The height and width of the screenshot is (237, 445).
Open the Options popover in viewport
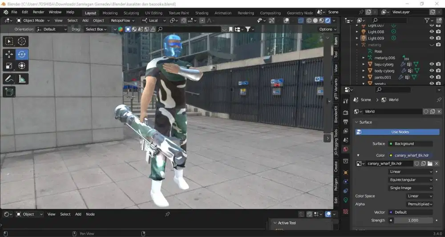(x=328, y=29)
